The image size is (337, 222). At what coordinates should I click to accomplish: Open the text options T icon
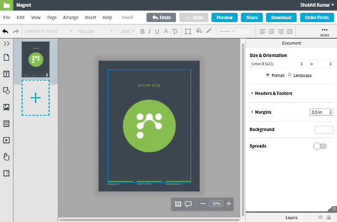click(x=175, y=32)
